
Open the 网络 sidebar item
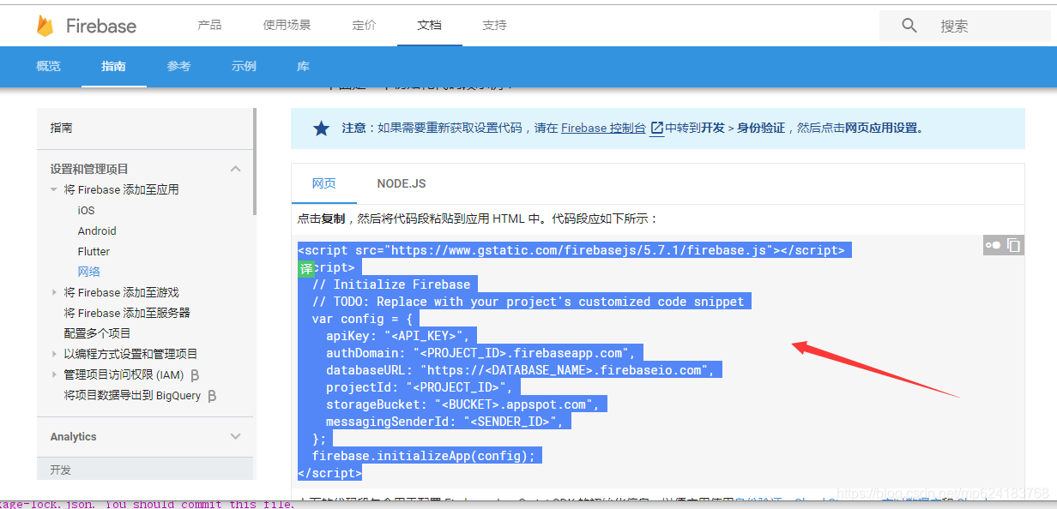coord(88,272)
